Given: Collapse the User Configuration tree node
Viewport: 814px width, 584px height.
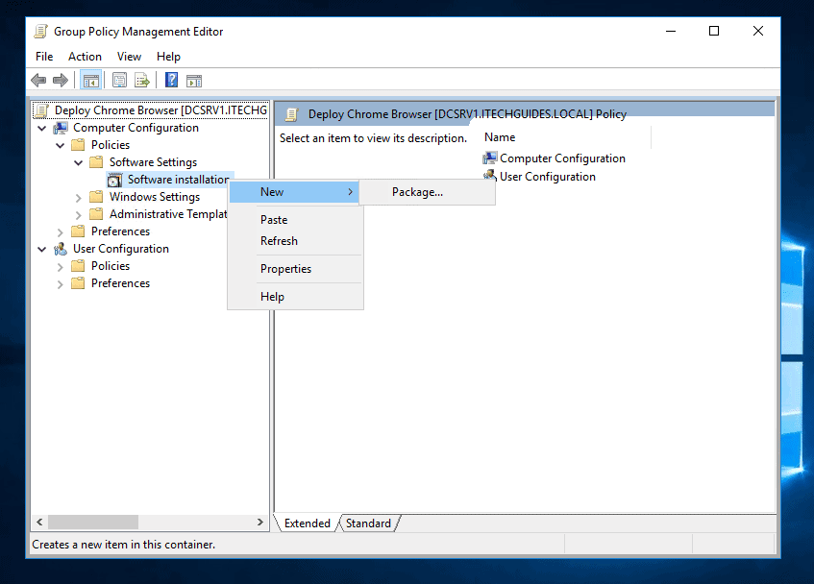Looking at the screenshot, I should (x=42, y=249).
